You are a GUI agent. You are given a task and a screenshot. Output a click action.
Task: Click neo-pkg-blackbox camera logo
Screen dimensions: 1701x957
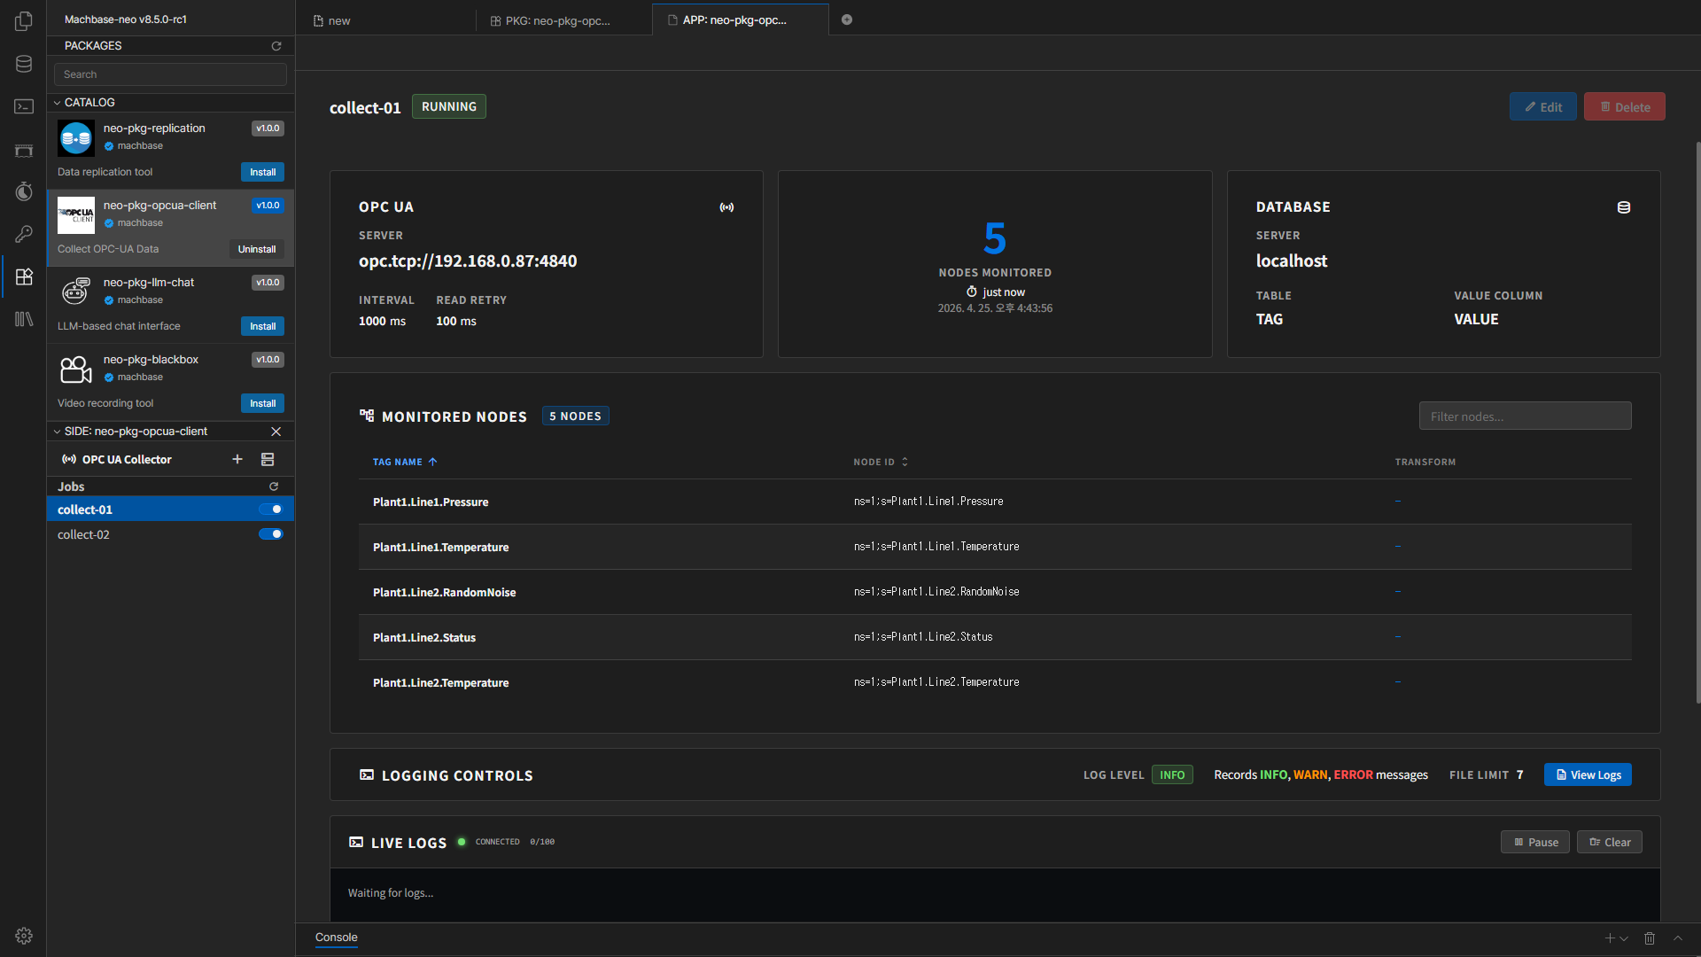click(x=76, y=370)
